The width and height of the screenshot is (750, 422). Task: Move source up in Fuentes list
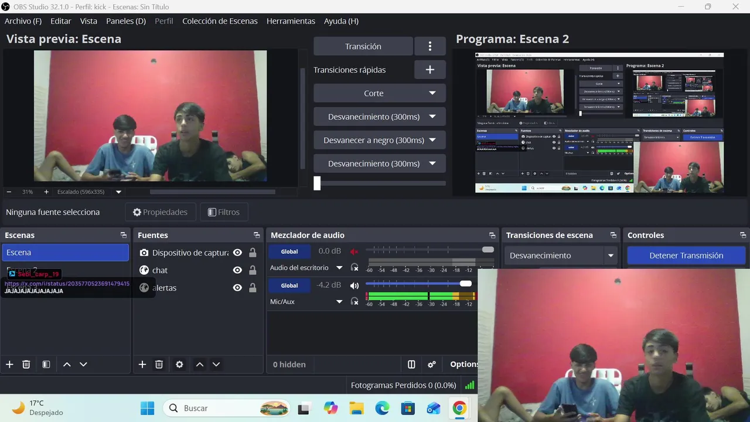click(x=200, y=365)
